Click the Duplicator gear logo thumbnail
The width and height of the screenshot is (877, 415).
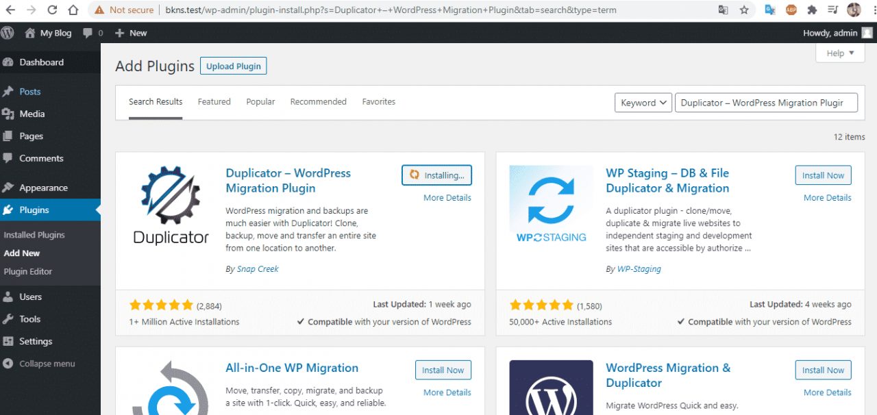pos(170,205)
